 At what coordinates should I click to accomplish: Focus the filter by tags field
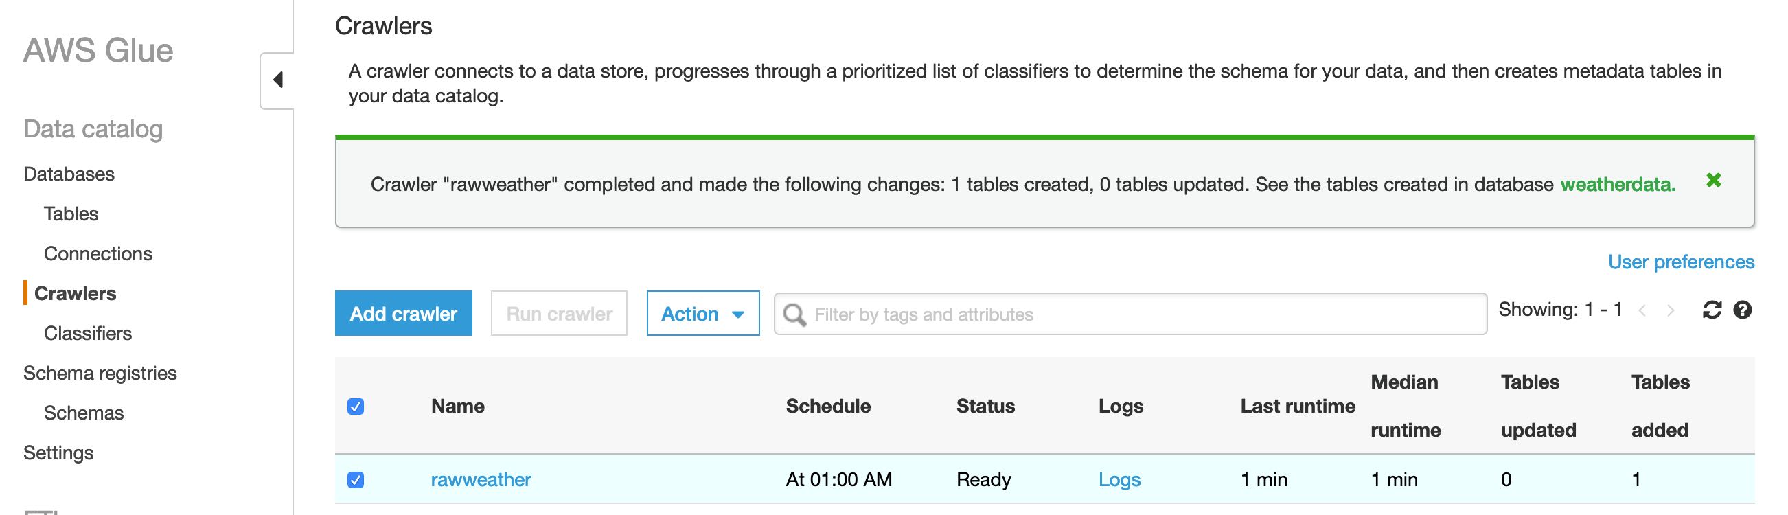(x=1138, y=314)
